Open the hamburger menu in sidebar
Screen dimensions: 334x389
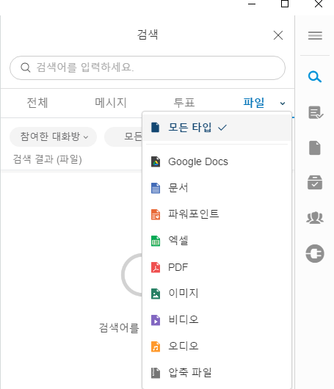315,35
